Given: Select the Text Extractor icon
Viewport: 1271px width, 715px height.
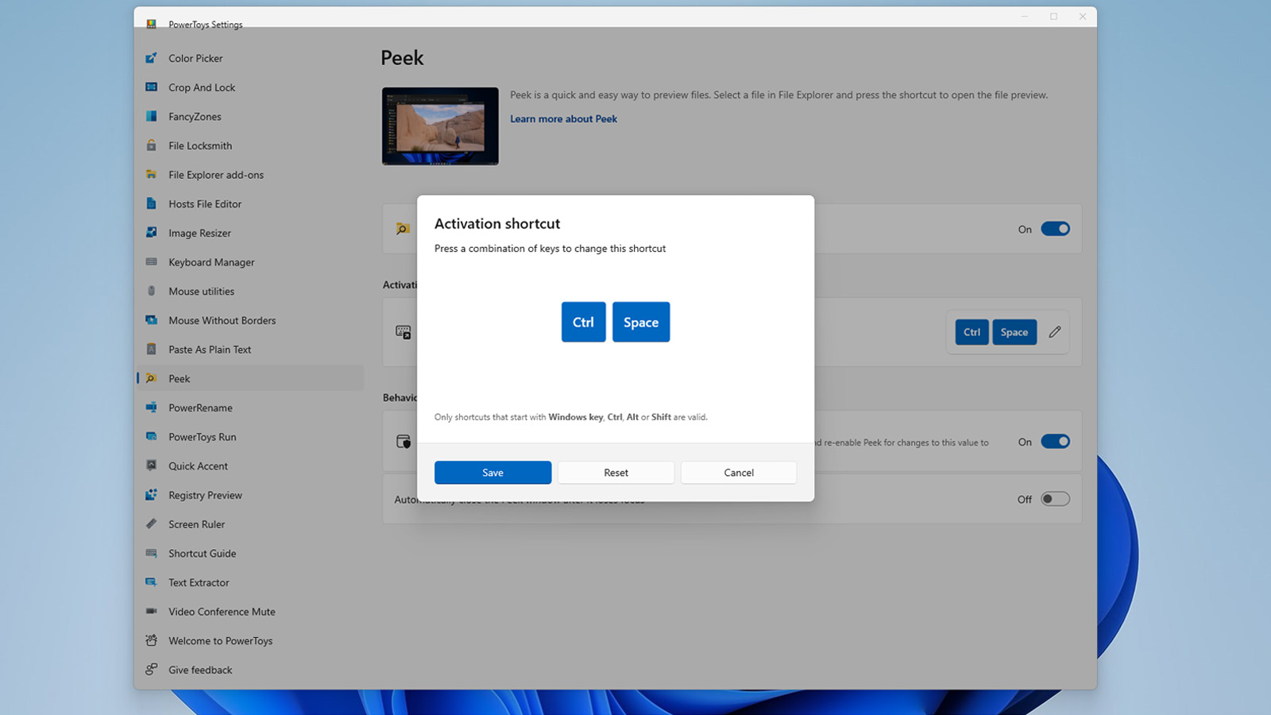Looking at the screenshot, I should [151, 582].
